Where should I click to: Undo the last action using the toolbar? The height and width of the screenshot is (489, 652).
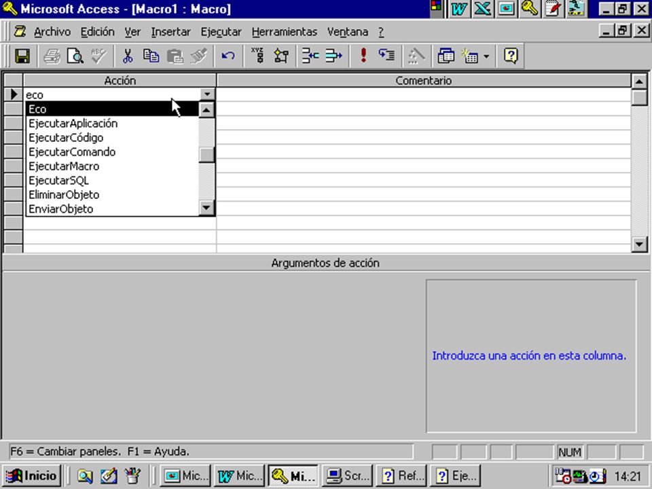click(228, 56)
